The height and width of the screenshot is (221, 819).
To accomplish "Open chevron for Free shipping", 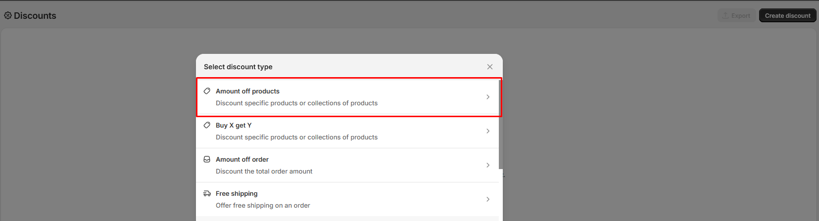I will (488, 199).
